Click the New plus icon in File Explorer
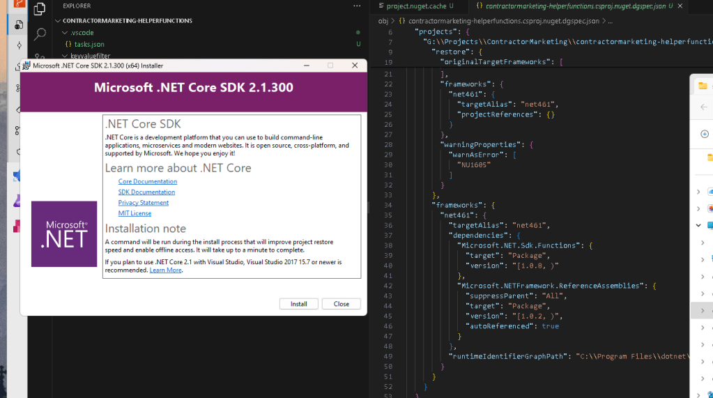Viewport: 713px width, 398px height. click(705, 134)
